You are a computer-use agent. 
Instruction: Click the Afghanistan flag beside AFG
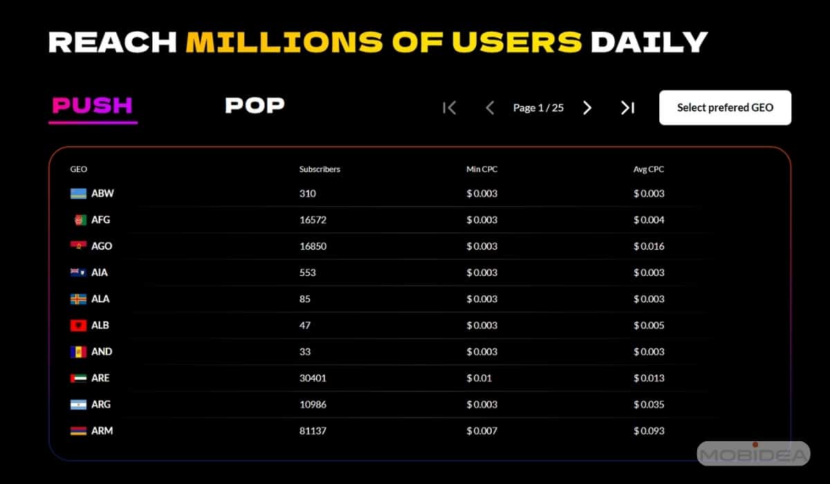point(80,220)
